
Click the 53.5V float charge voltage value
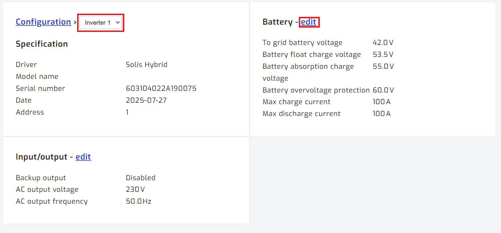(383, 54)
